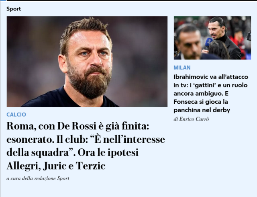Select the MILAN category label
This screenshot has width=257, height=197.
[x=182, y=68]
